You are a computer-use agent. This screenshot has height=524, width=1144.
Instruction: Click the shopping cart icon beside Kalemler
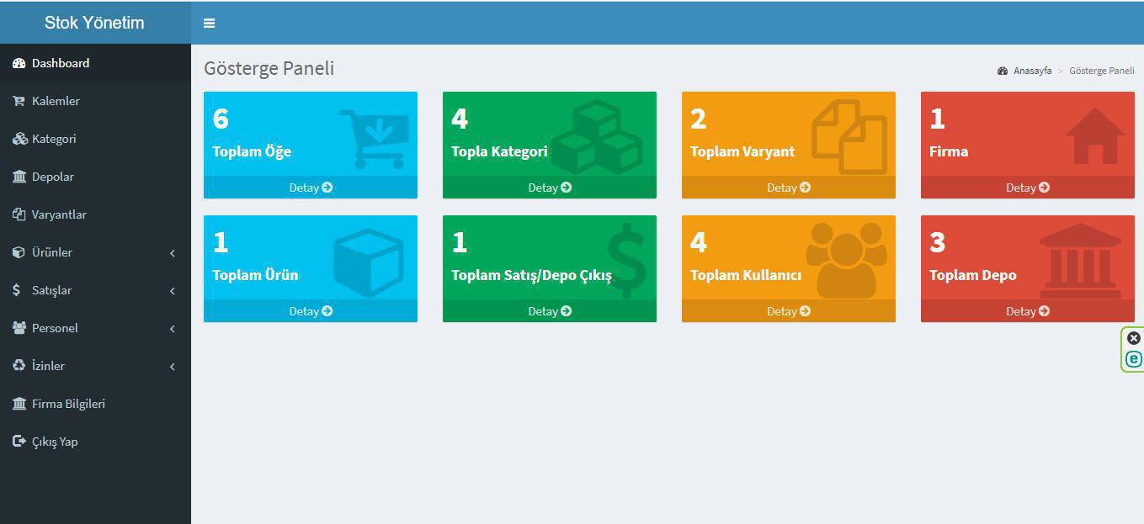point(19,101)
